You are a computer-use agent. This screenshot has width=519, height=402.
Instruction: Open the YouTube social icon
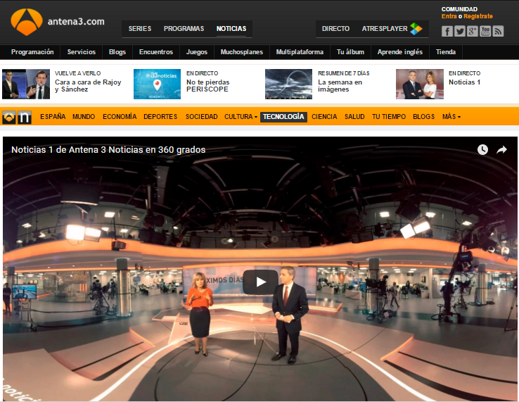485,31
